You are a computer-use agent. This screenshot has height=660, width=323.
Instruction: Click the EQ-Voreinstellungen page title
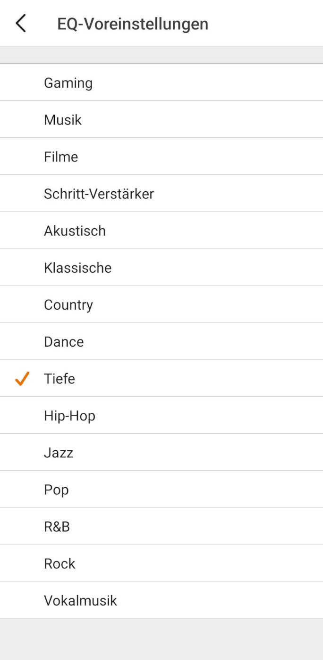(x=133, y=24)
